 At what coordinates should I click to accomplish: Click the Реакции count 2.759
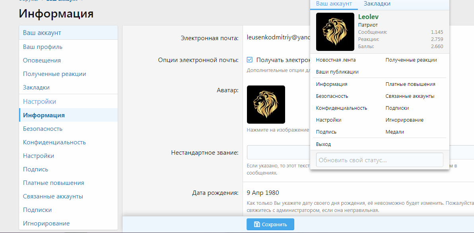tap(437, 39)
